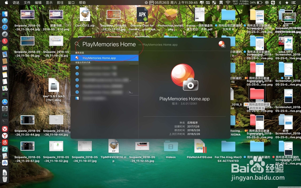
Task: Select For.The.King.MacOSX-ACTiVATED folder
Action: pyautogui.click(x=228, y=146)
